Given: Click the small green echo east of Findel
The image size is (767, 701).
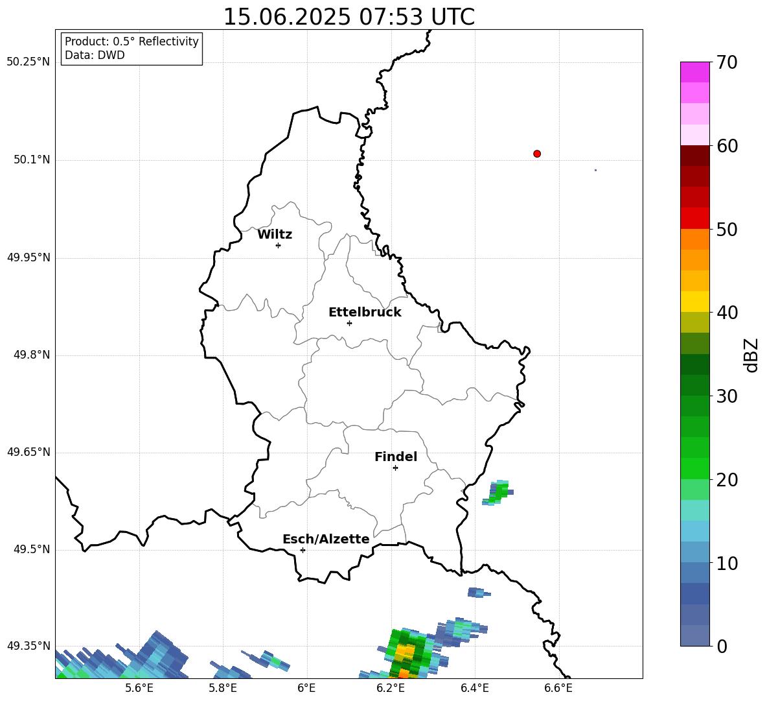Looking at the screenshot, I should click(x=498, y=492).
